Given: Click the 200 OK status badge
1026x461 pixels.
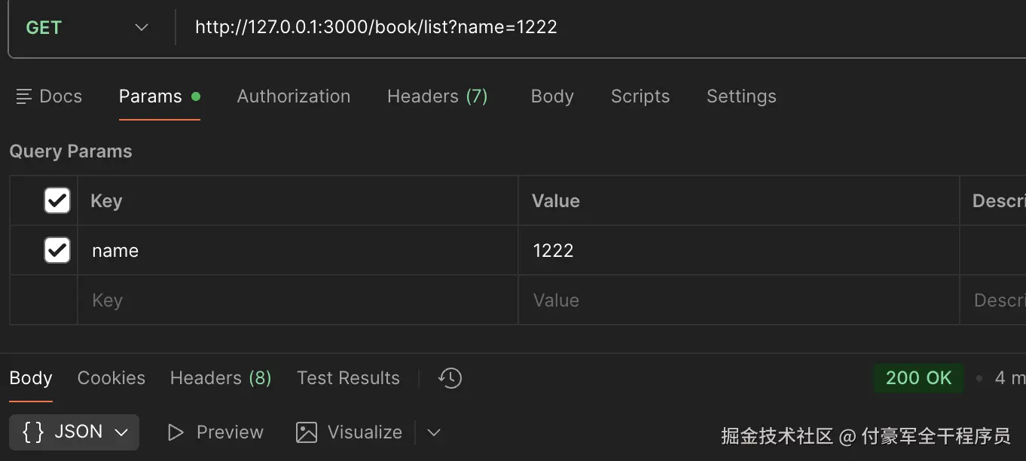Looking at the screenshot, I should point(918,378).
